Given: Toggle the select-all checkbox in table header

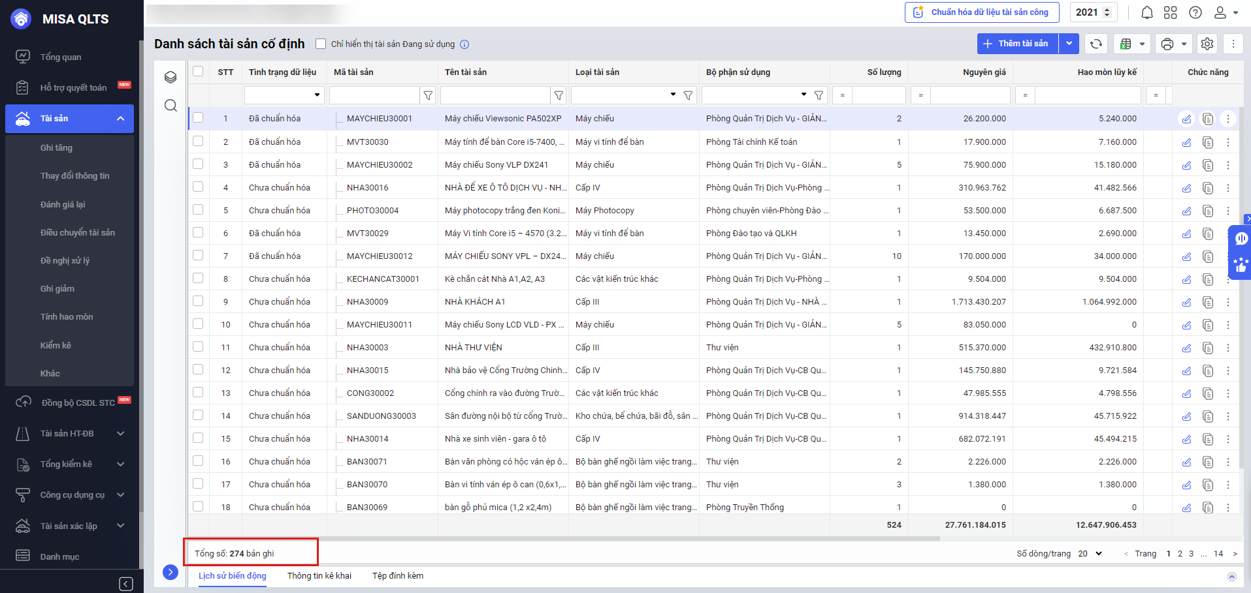Looking at the screenshot, I should pyautogui.click(x=198, y=71).
